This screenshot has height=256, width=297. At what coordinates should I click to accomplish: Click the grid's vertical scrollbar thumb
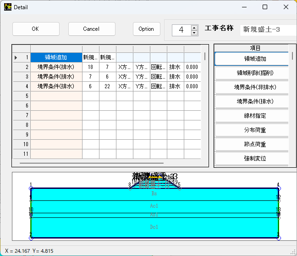click(x=205, y=57)
